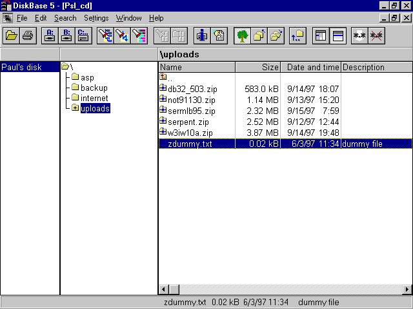Open the Search menu
The width and height of the screenshot is (413, 309).
coord(65,18)
